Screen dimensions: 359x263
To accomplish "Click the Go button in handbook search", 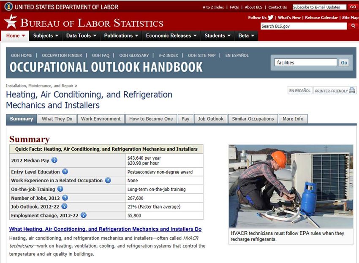I will [344, 62].
